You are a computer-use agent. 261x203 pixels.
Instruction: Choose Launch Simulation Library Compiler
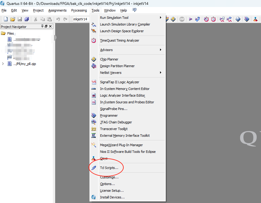coord(128,24)
